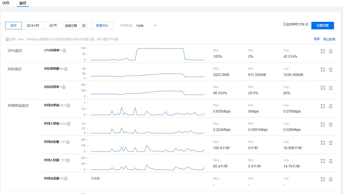Click the 0.224Mbps max value
The width and height of the screenshot is (343, 194).
point(222,130)
